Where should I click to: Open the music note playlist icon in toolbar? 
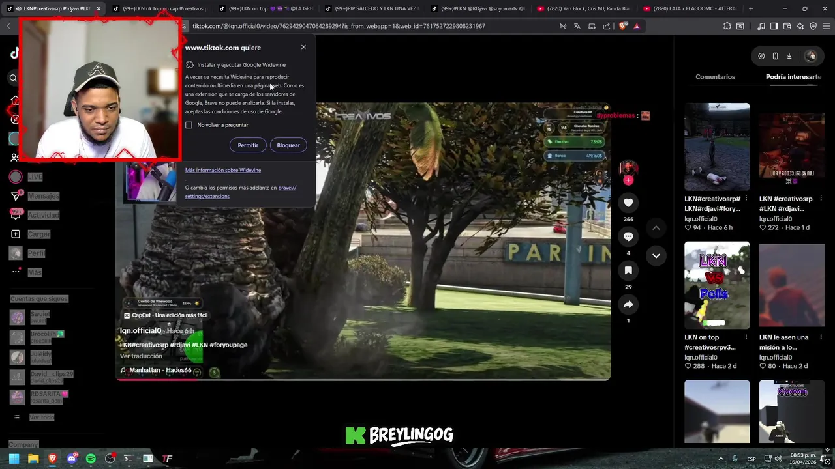[x=761, y=26]
